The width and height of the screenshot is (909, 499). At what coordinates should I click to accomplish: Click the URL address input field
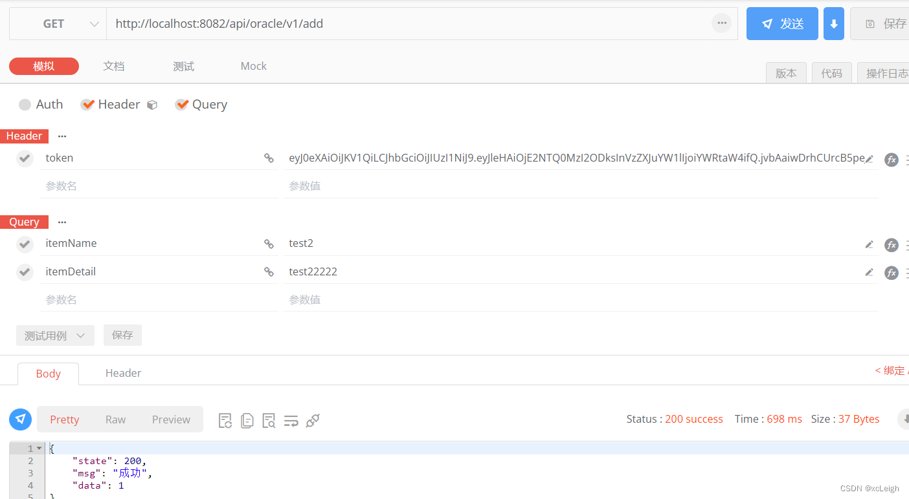point(408,24)
